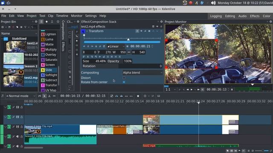Viewport: 273px width, 153px height.
Task: Click the lock aspect ratio link icon
Action: (x=129, y=52)
